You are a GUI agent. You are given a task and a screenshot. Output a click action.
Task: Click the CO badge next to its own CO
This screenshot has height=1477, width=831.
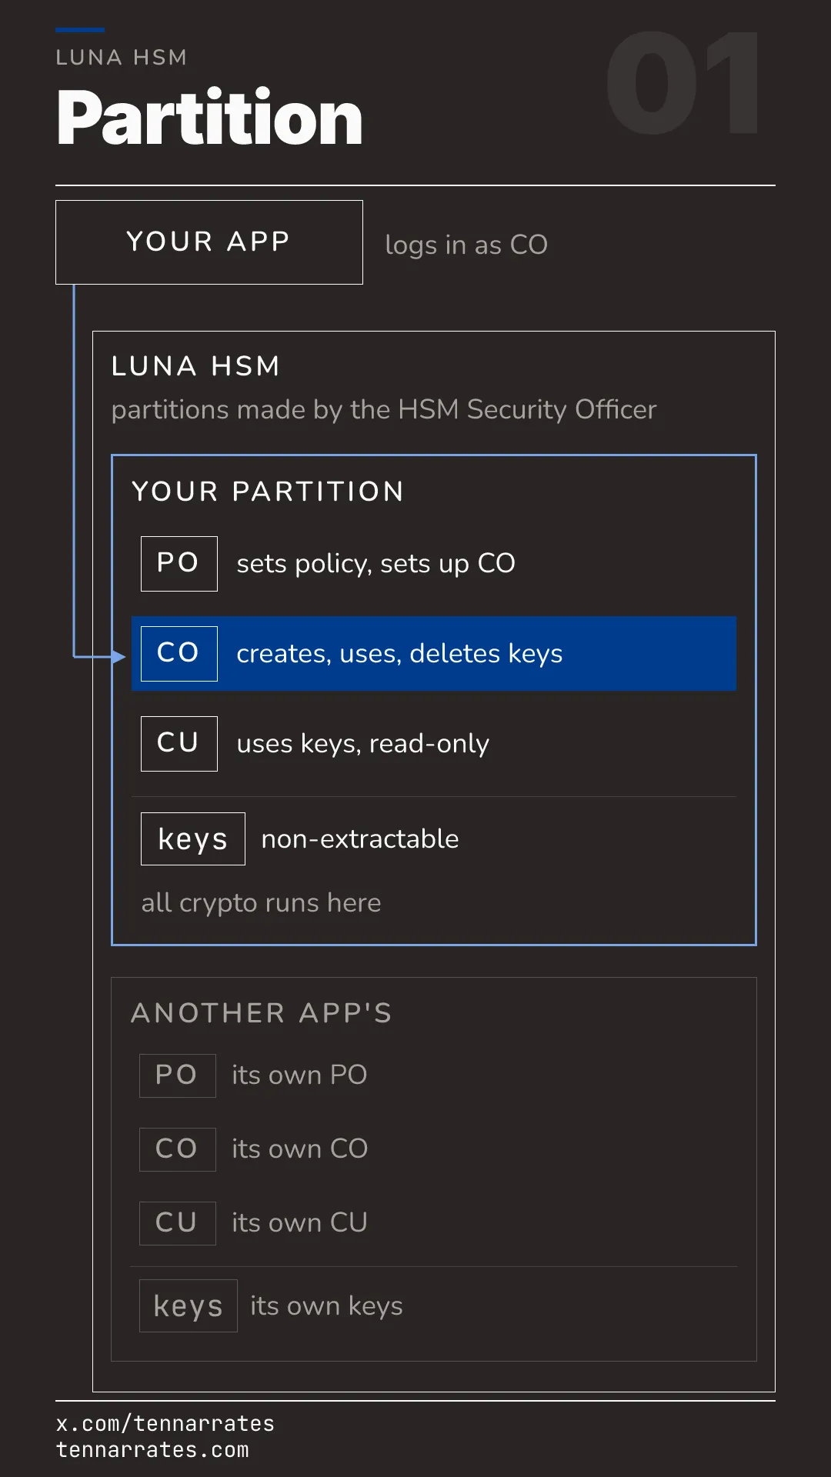pyautogui.click(x=178, y=1149)
